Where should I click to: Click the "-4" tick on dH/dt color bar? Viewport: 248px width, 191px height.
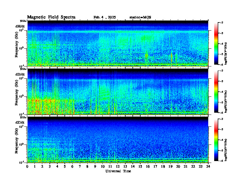point(222,44)
